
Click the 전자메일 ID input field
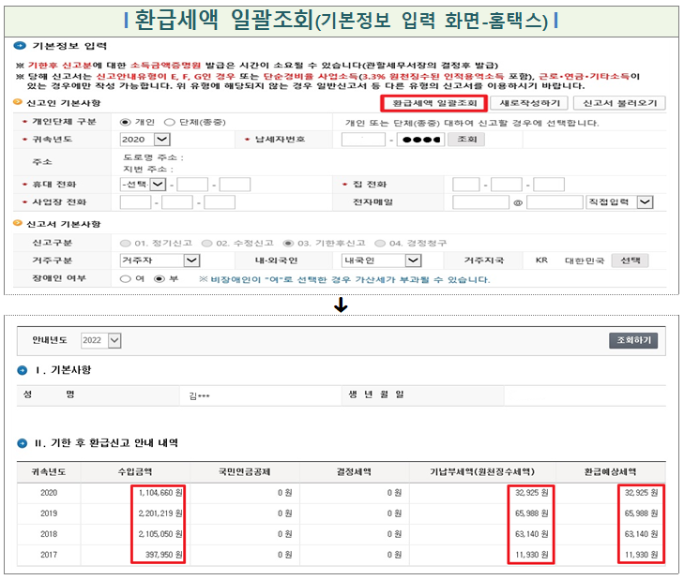click(480, 202)
